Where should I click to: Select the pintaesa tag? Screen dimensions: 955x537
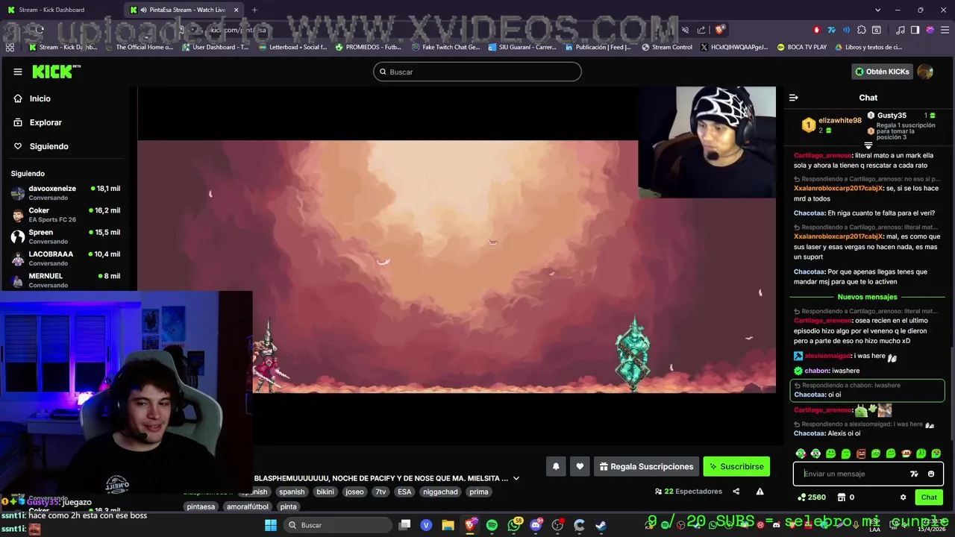(201, 506)
